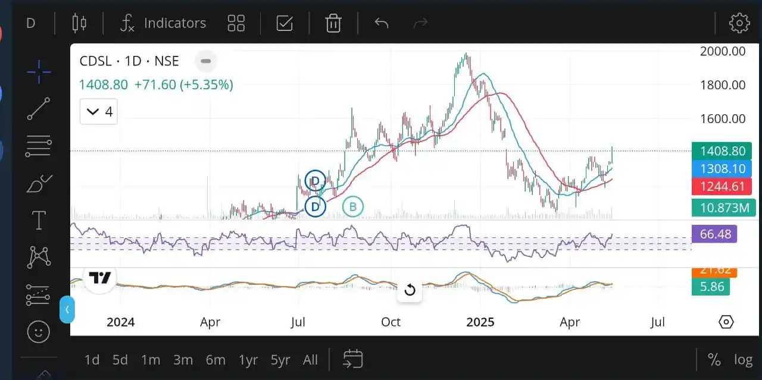
Task: Click the B bonus event marker
Action: (353, 206)
